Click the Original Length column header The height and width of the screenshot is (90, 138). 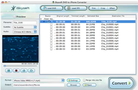tap(63, 16)
